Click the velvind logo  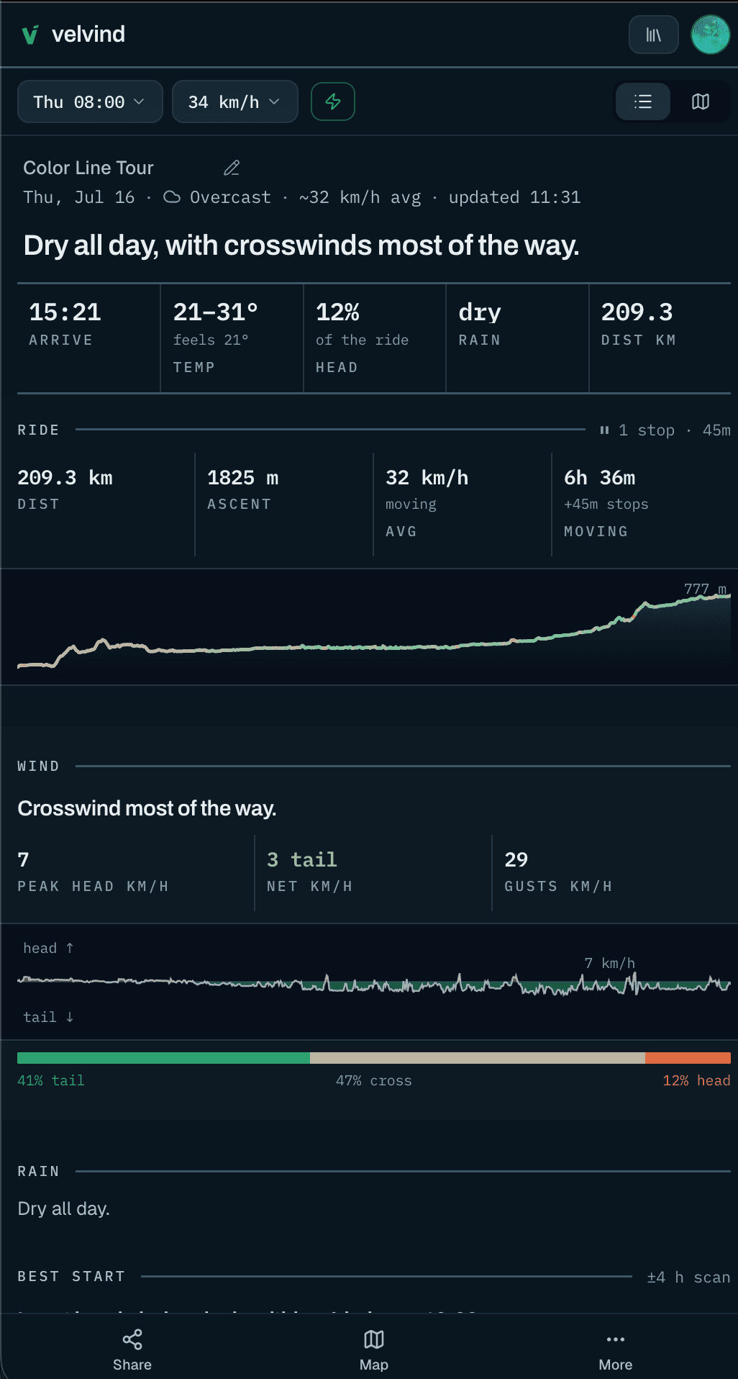[73, 34]
